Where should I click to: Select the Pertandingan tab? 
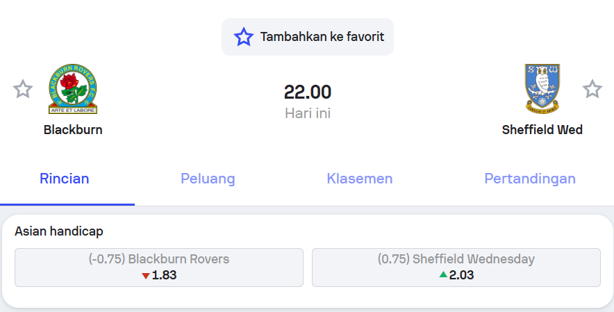point(530,179)
